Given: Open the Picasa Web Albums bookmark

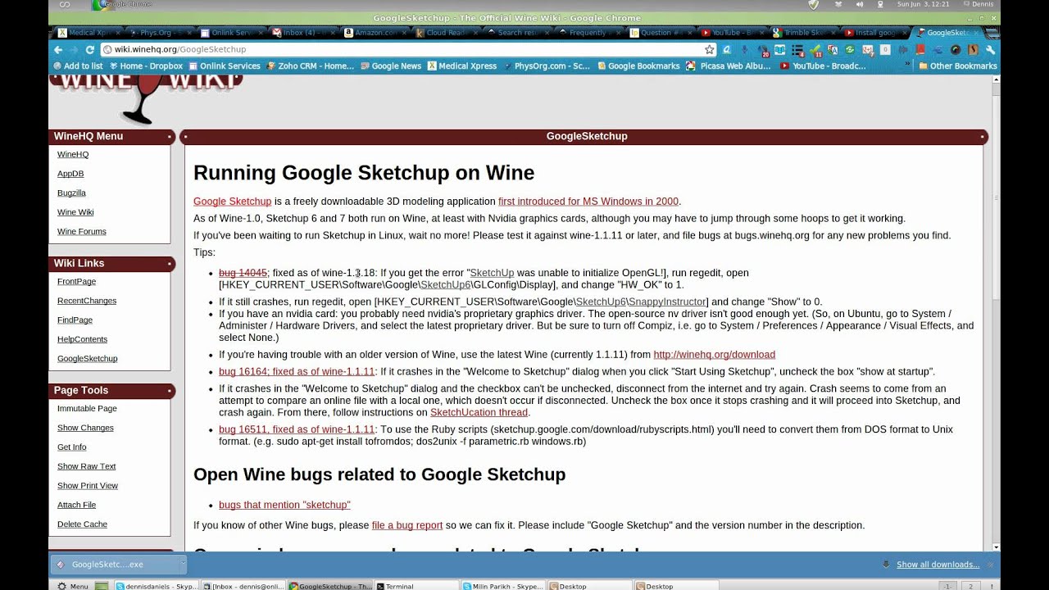Looking at the screenshot, I should (729, 66).
